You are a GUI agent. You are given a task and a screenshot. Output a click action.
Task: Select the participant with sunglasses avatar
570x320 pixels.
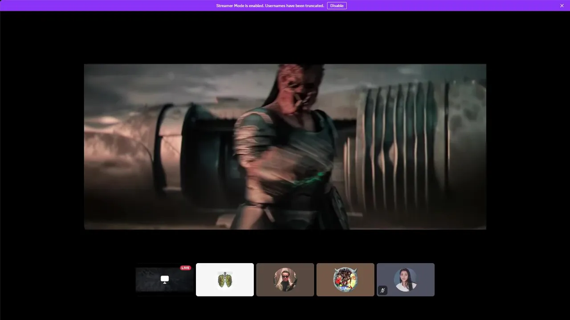coord(285,280)
